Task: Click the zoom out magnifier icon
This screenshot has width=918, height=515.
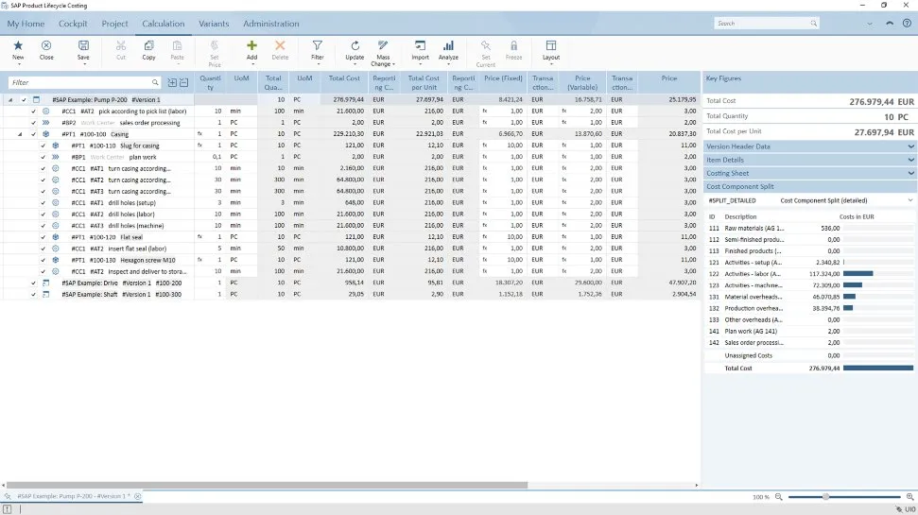Action: point(779,497)
